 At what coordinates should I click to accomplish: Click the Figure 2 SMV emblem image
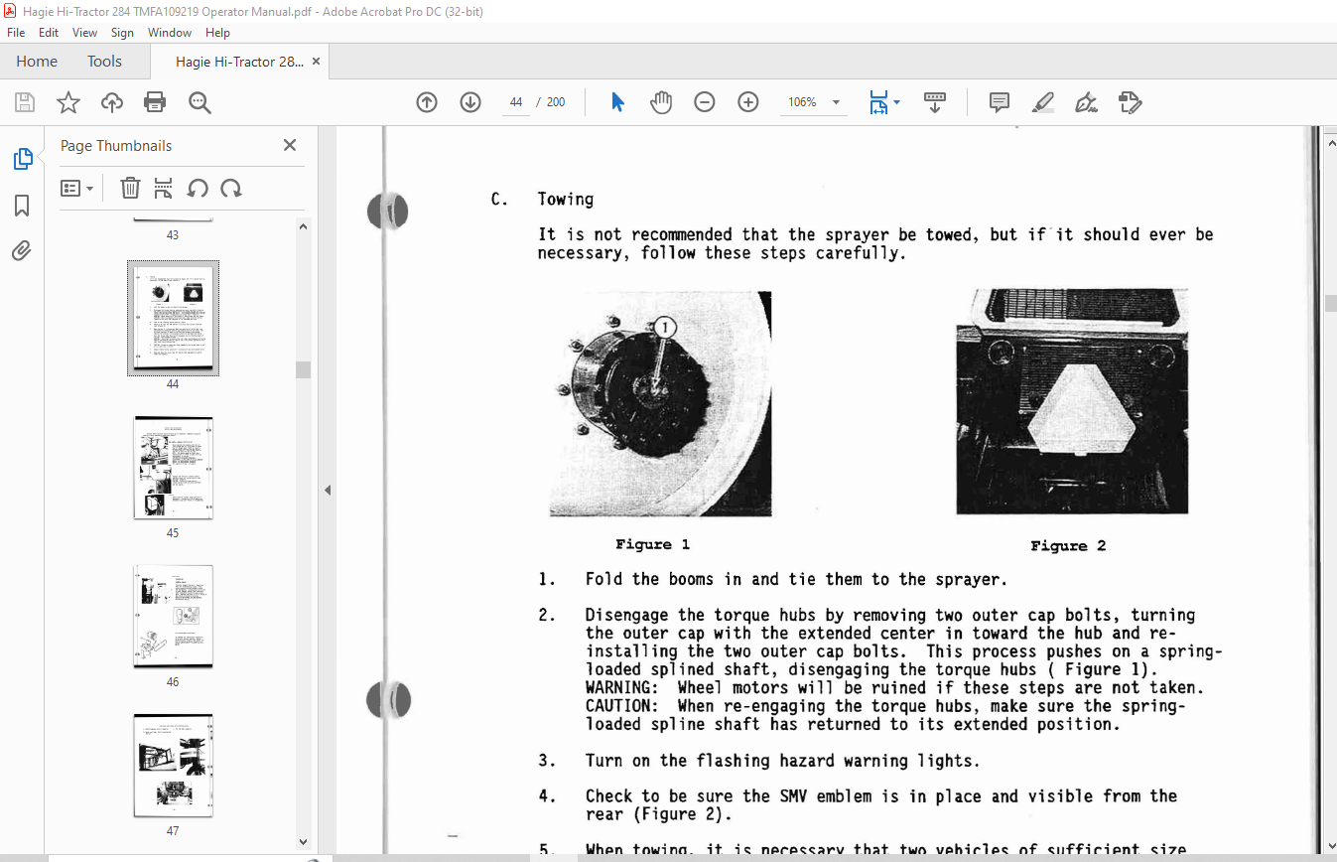[1072, 401]
